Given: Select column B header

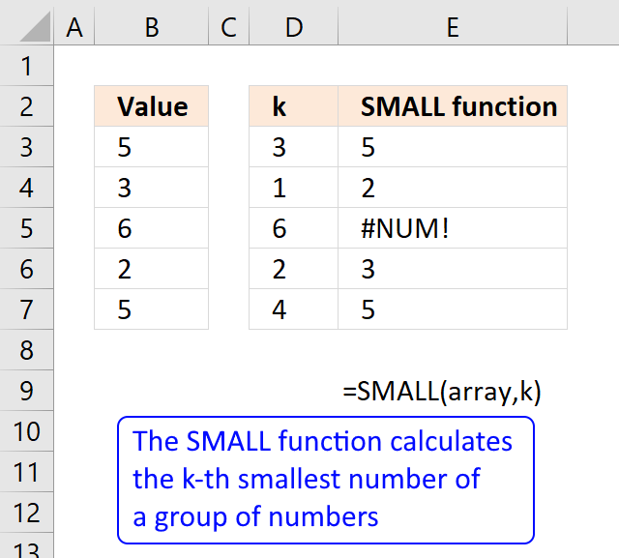Looking at the screenshot, I should click(x=152, y=28).
